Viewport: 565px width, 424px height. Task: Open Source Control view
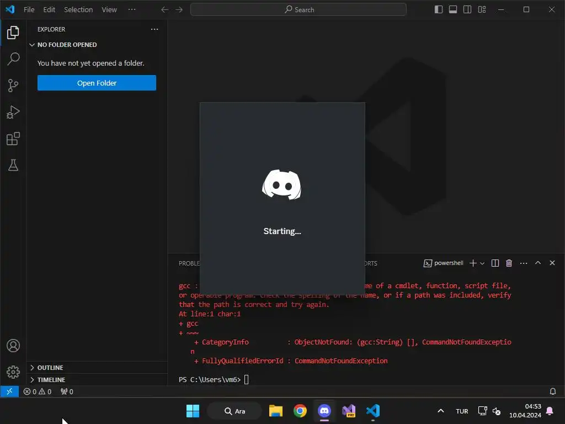click(13, 86)
